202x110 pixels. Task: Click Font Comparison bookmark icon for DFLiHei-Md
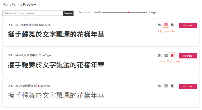tap(172, 55)
